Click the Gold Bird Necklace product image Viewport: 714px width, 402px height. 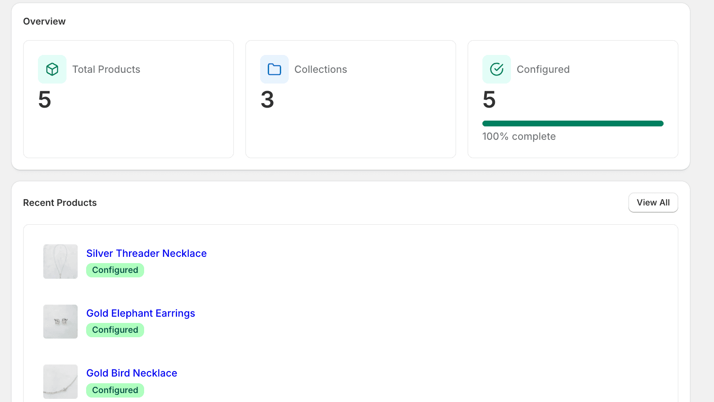coord(60,381)
